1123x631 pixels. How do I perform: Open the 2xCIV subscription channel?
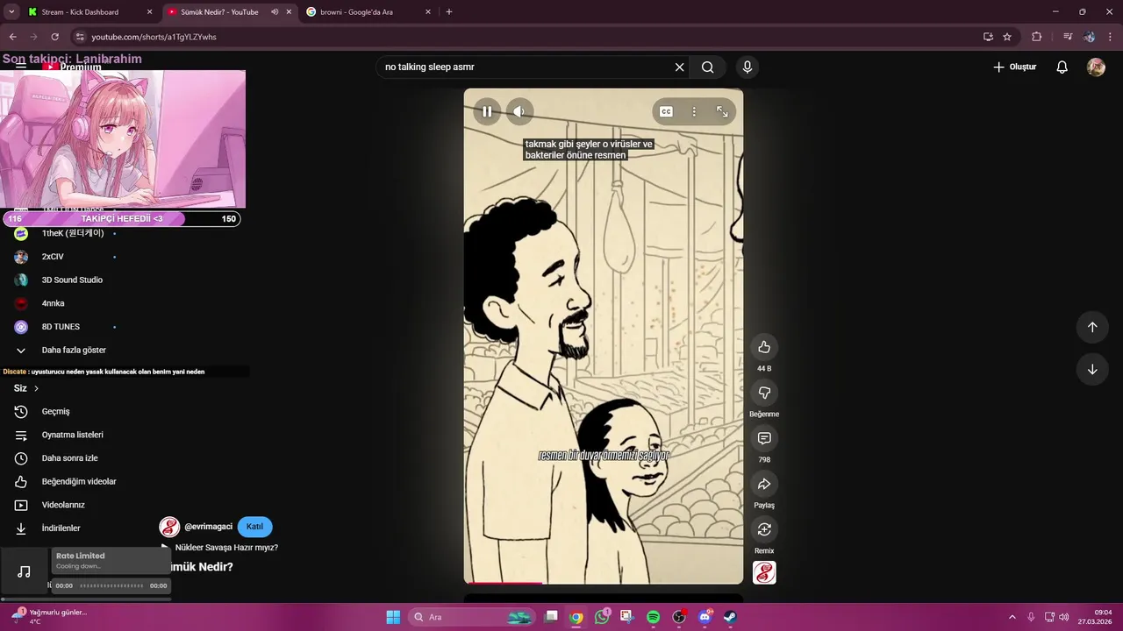click(x=53, y=257)
